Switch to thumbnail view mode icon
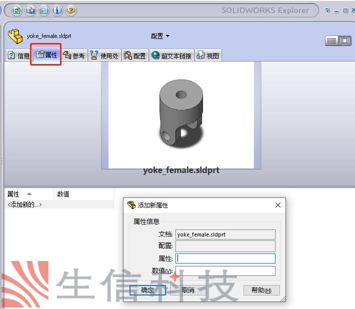 tap(345, 41)
